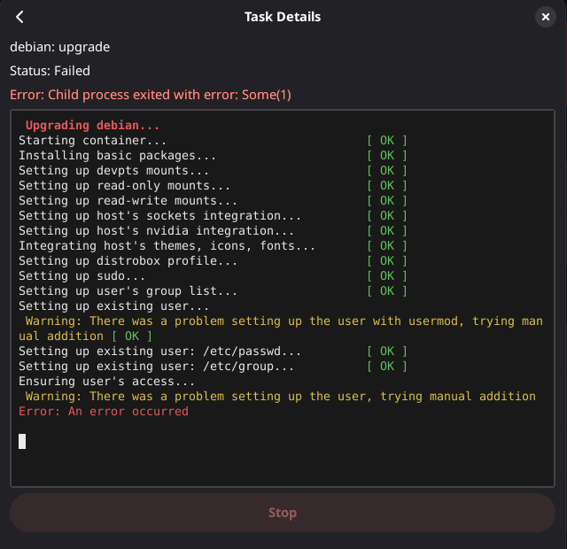
Task: Go back using the left arrow icon
Action: pyautogui.click(x=19, y=17)
